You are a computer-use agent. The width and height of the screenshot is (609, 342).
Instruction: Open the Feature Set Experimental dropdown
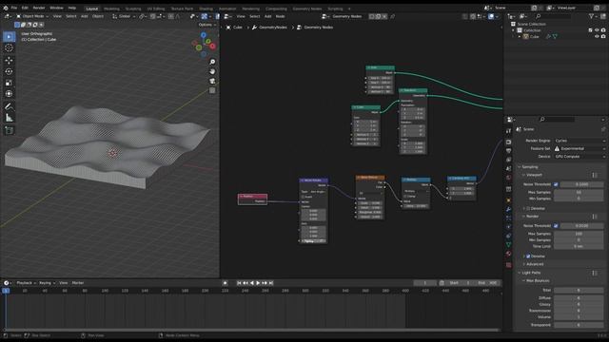pos(580,148)
